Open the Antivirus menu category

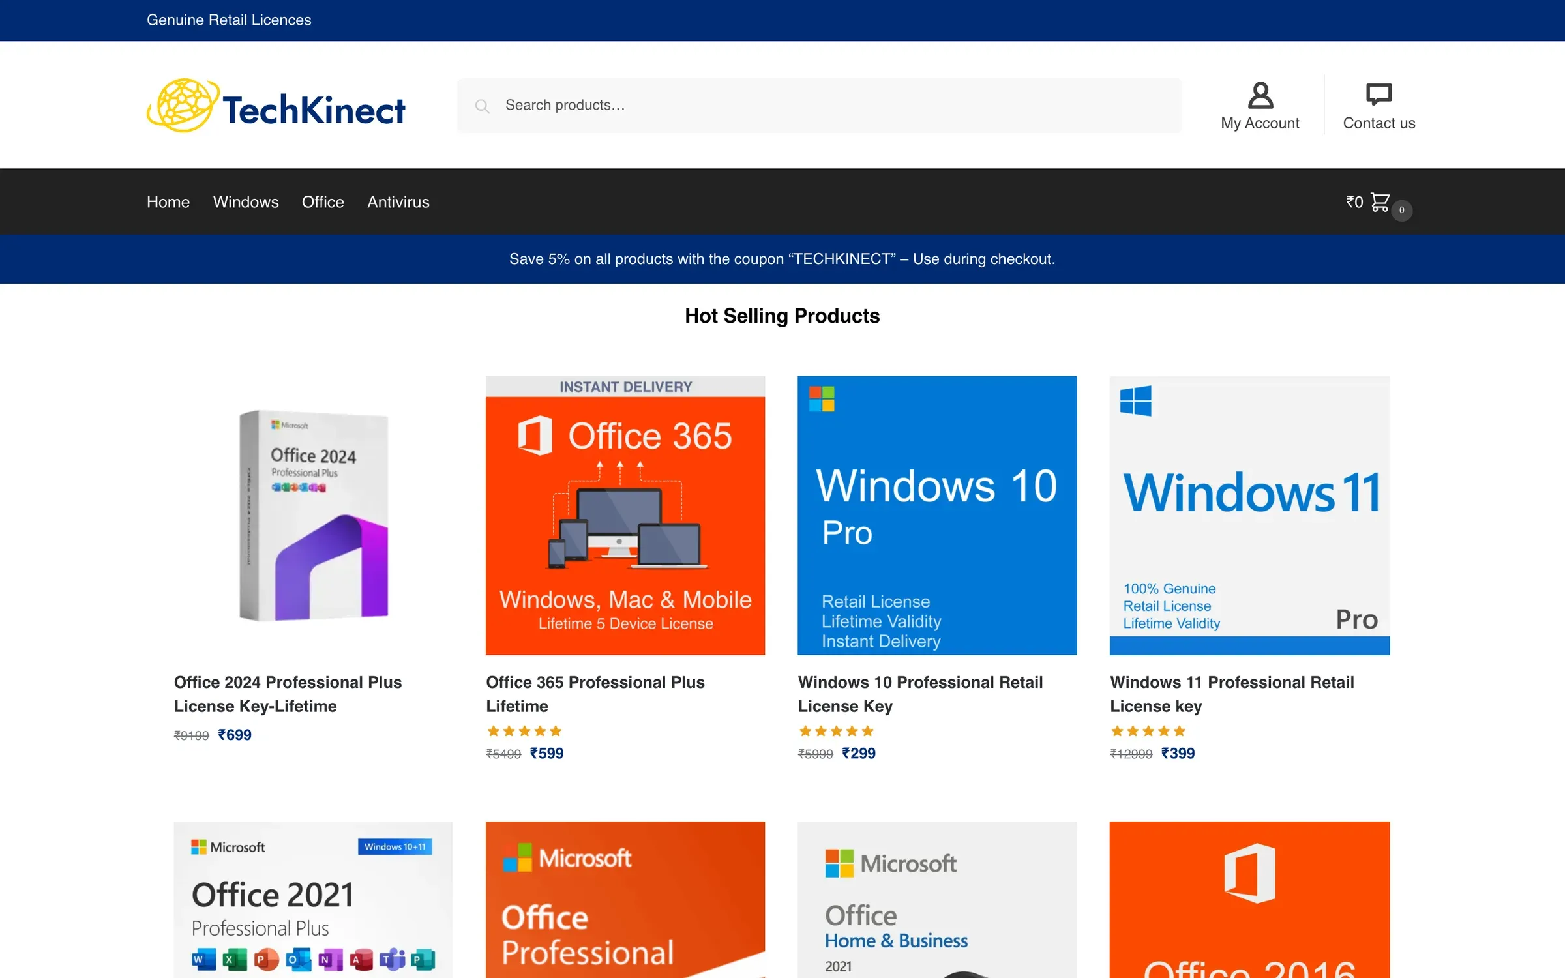coord(398,202)
